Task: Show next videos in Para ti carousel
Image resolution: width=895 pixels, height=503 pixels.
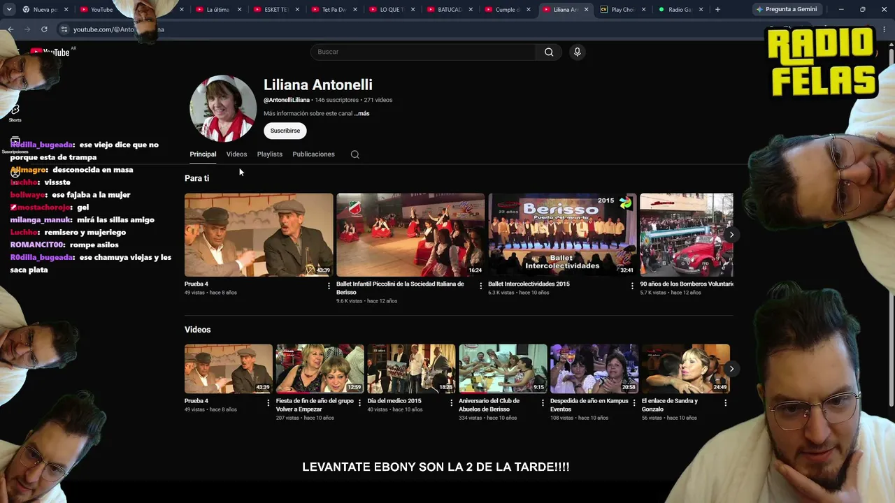Action: (731, 235)
